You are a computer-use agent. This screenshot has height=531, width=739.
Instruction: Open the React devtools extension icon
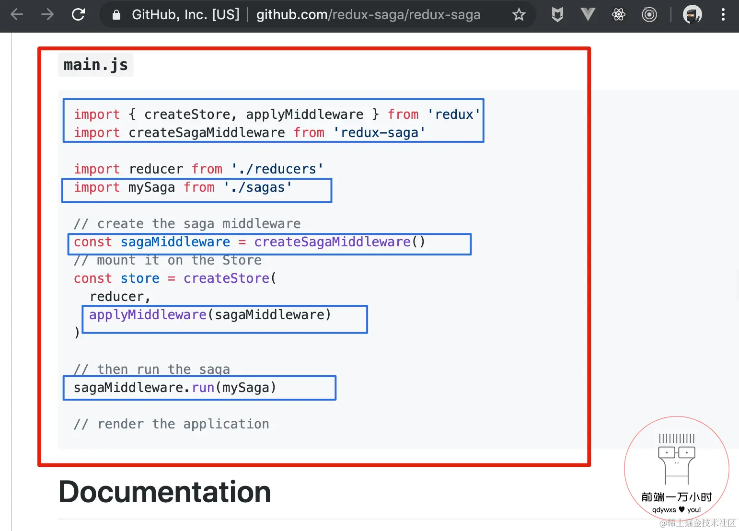click(x=618, y=15)
